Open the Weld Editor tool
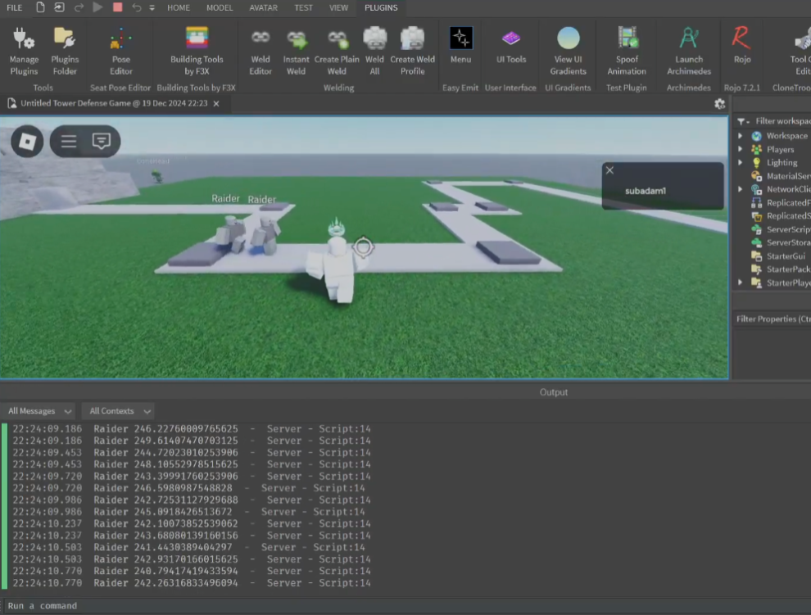Screen dimensions: 811x615 click(261, 52)
